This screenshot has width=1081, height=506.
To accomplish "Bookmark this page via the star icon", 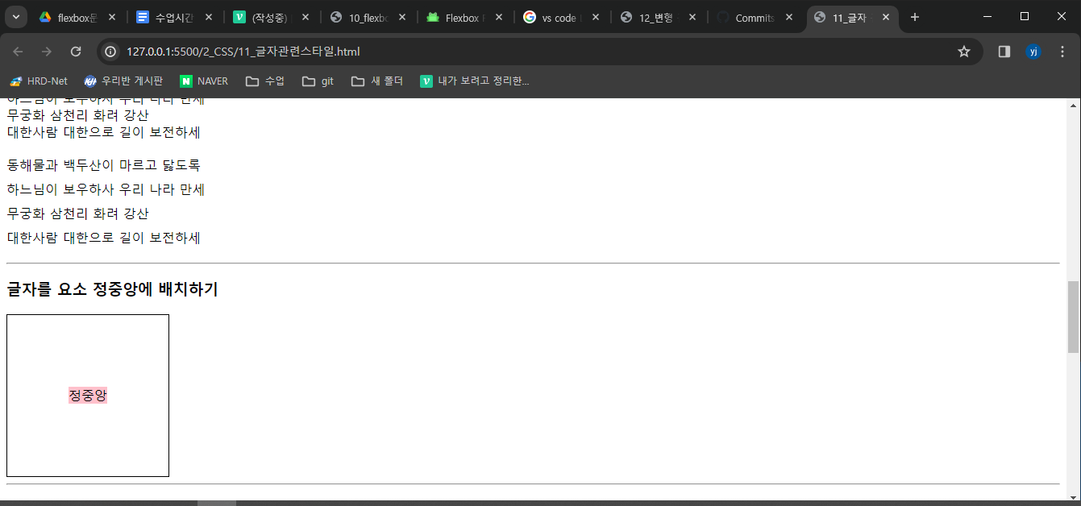I will (964, 51).
